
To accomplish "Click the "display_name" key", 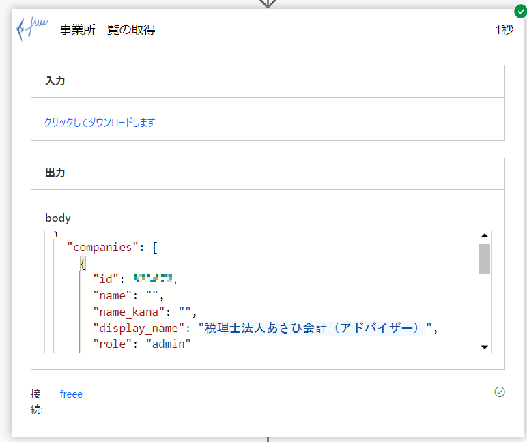I will coord(139,328).
